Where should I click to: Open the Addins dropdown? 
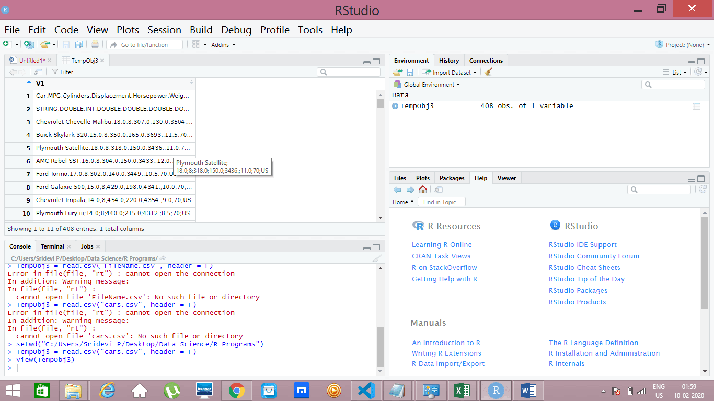coord(223,45)
